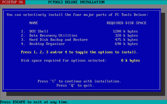Click the NAME column header
Viewport: 167px width, 104px height.
point(33,23)
